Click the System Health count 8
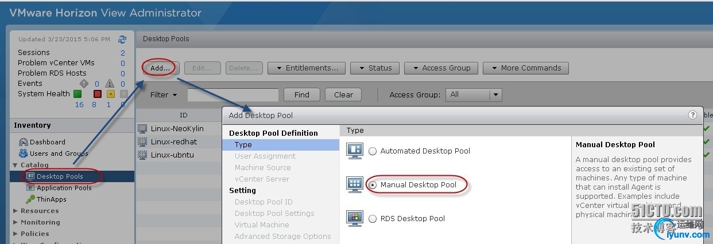 pyautogui.click(x=95, y=104)
